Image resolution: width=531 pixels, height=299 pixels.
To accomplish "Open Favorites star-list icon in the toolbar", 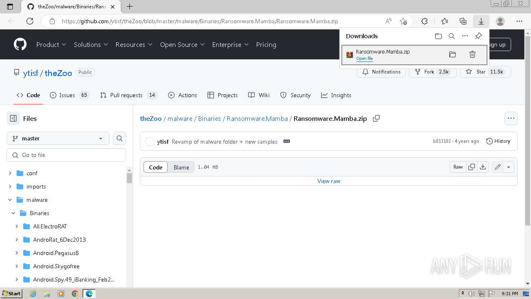I will click(x=445, y=21).
